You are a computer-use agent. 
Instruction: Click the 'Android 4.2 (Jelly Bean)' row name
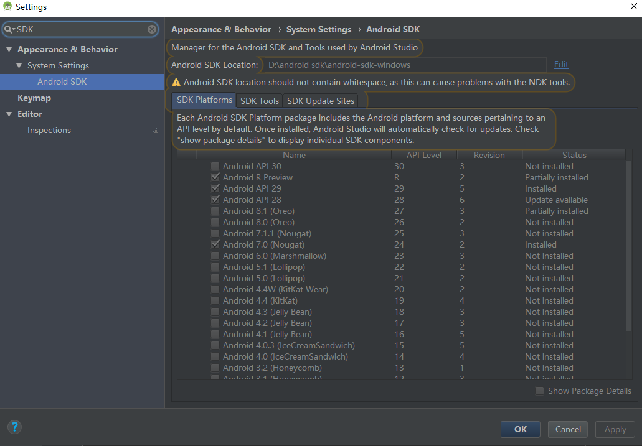coord(267,323)
